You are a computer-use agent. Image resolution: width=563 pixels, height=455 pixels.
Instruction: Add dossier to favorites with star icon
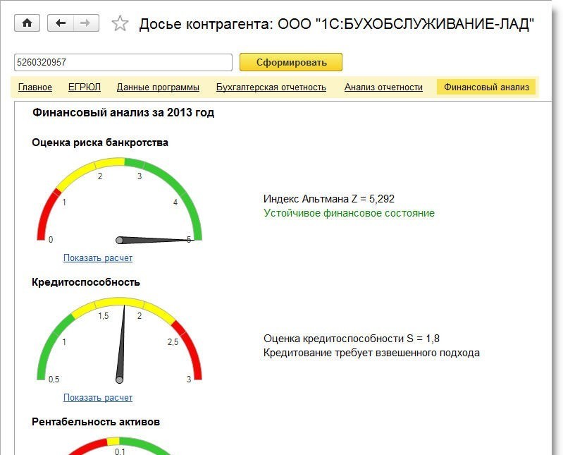pos(120,24)
